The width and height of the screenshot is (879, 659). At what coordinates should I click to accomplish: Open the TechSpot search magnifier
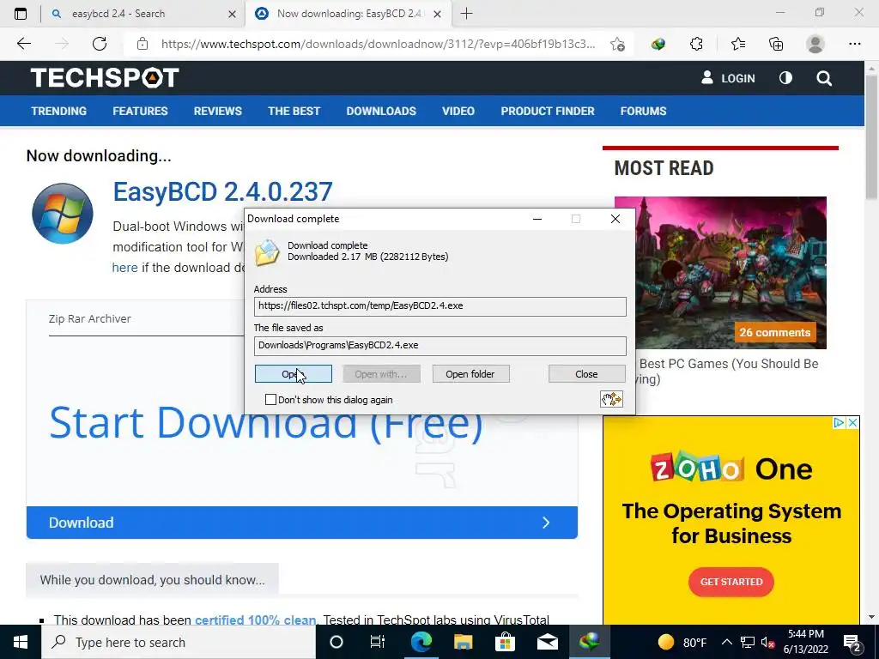824,78
